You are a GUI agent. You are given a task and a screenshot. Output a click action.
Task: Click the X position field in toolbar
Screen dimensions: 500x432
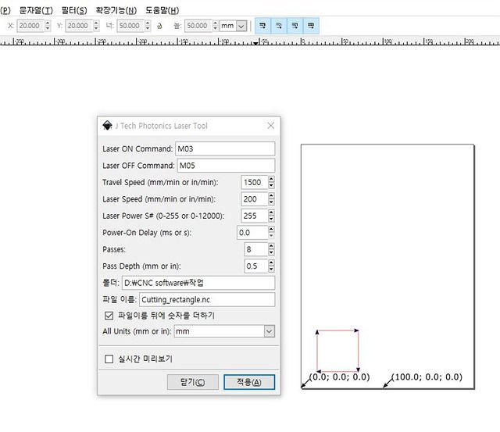tap(30, 26)
